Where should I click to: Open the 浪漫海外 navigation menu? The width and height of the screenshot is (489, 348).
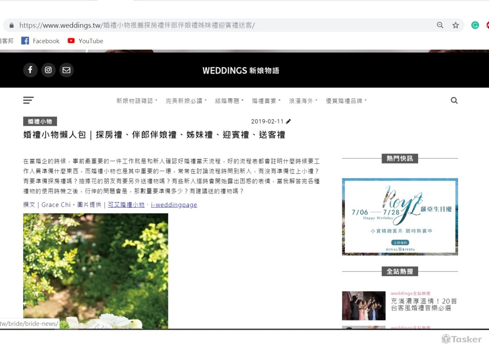click(x=301, y=100)
